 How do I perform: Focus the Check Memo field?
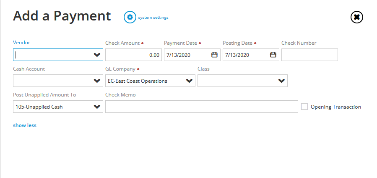pos(202,107)
